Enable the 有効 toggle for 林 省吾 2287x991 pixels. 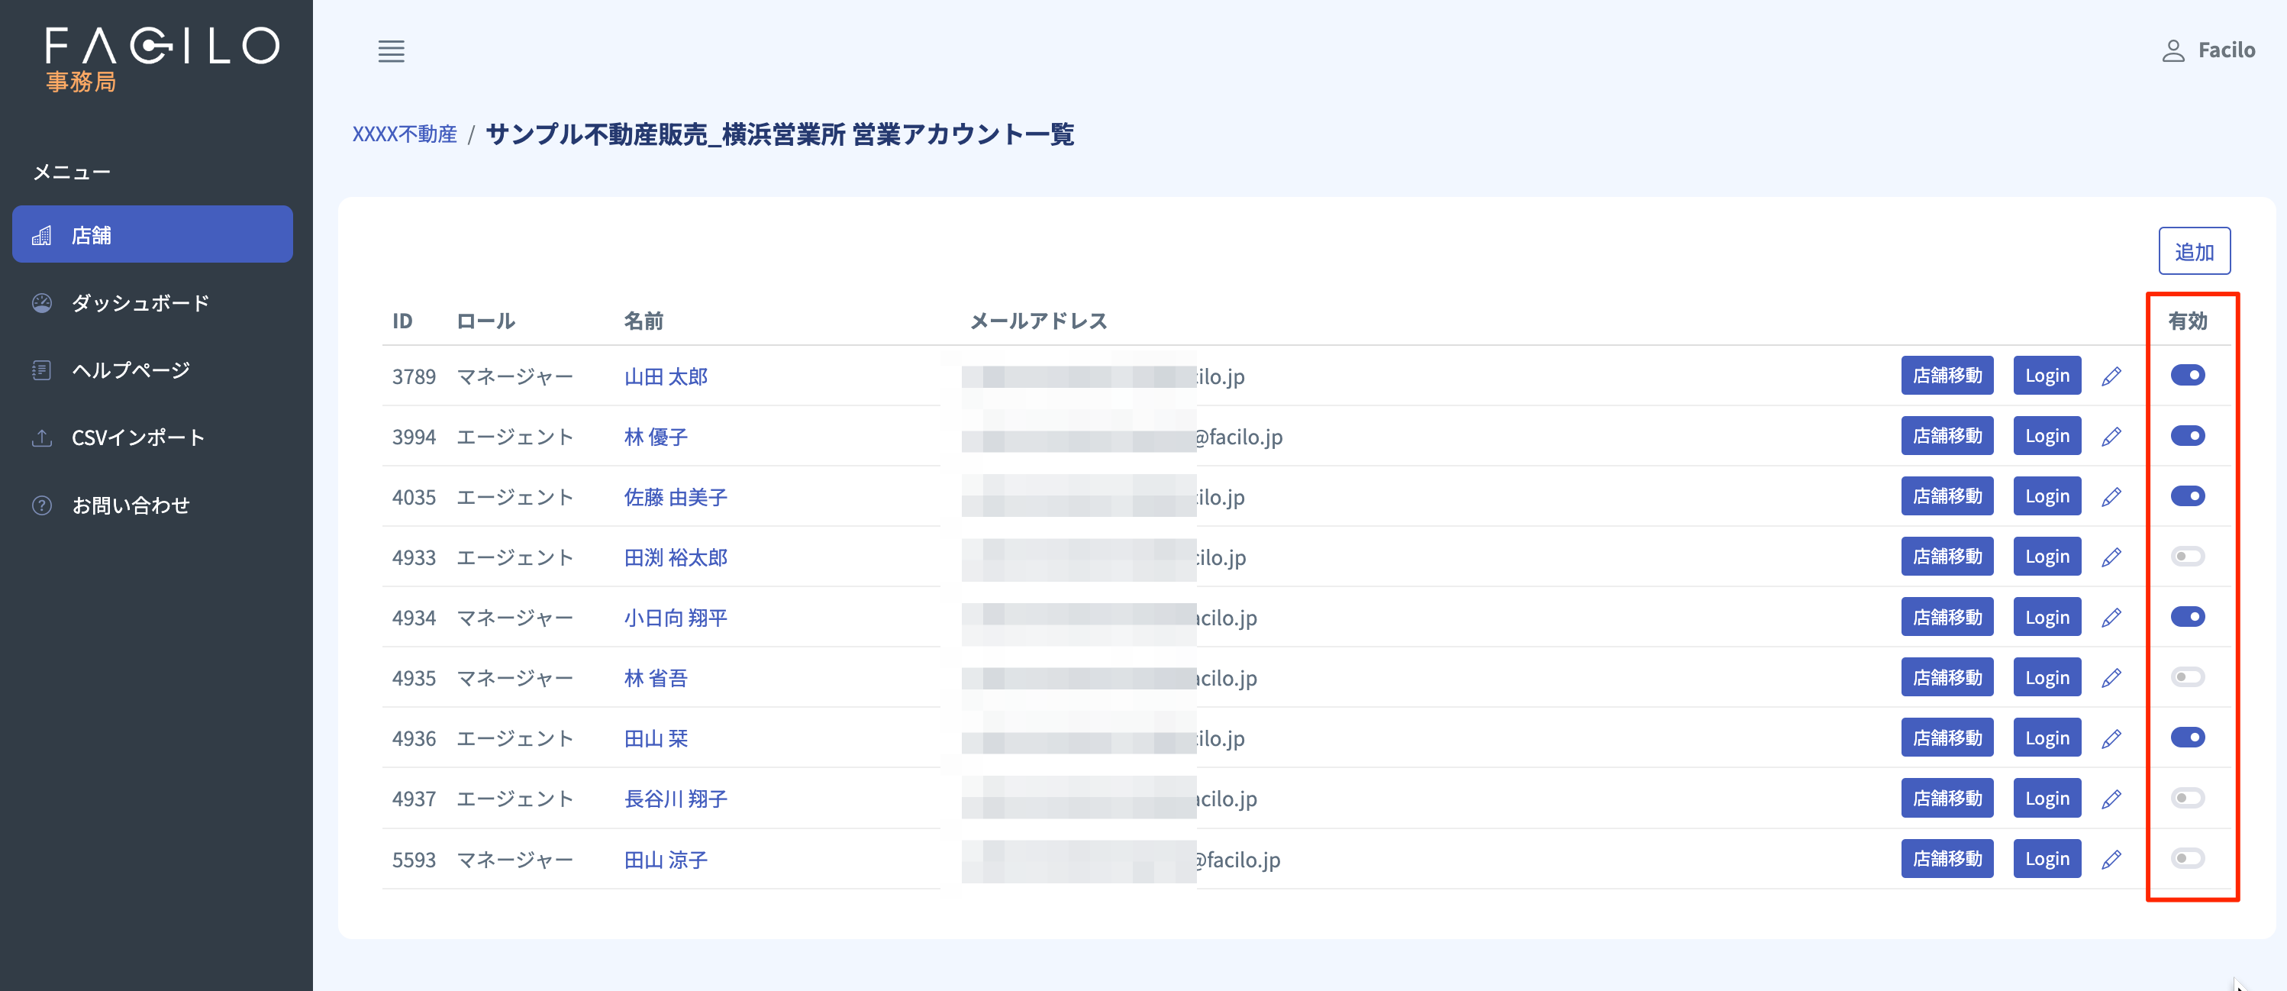pos(2188,676)
